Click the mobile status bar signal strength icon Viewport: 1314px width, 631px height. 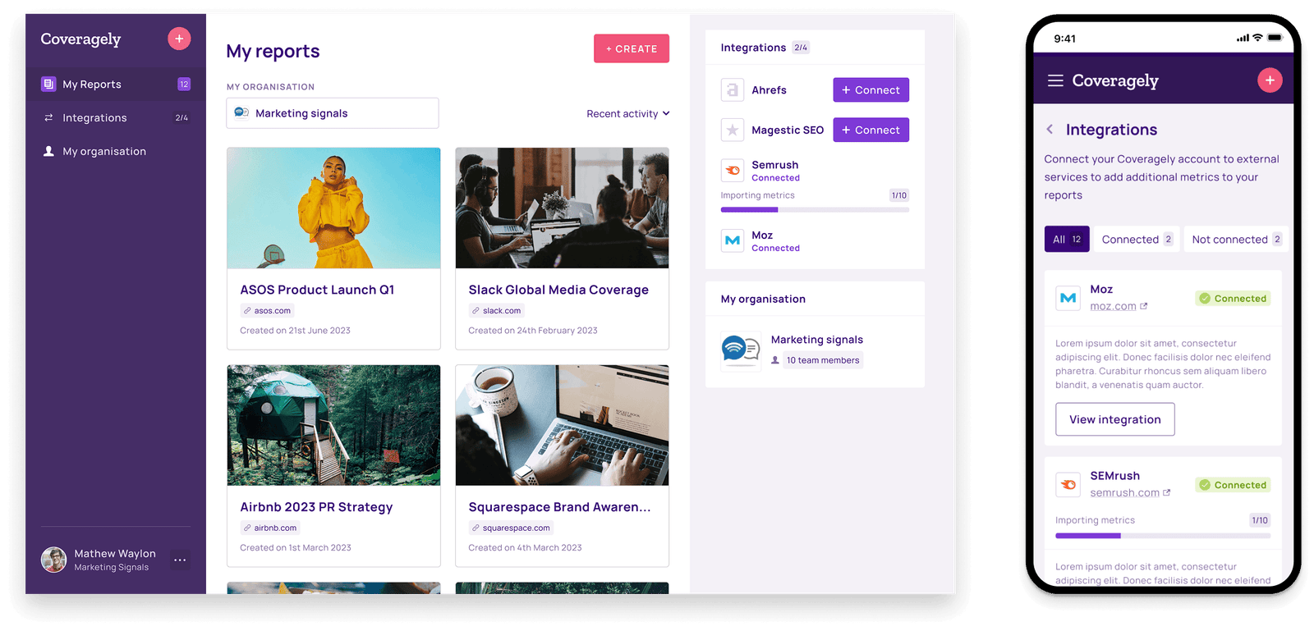click(1243, 38)
